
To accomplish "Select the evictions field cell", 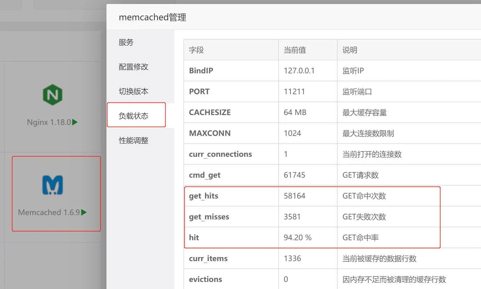I will click(231, 279).
